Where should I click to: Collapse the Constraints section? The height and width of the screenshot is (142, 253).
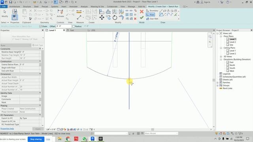40,49
